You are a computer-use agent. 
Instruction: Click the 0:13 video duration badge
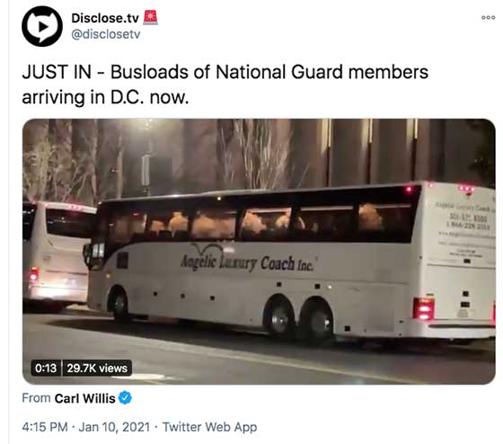click(46, 368)
